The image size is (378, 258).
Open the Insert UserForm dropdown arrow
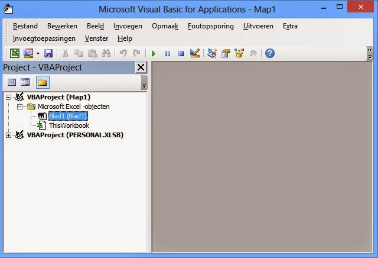(x=38, y=53)
